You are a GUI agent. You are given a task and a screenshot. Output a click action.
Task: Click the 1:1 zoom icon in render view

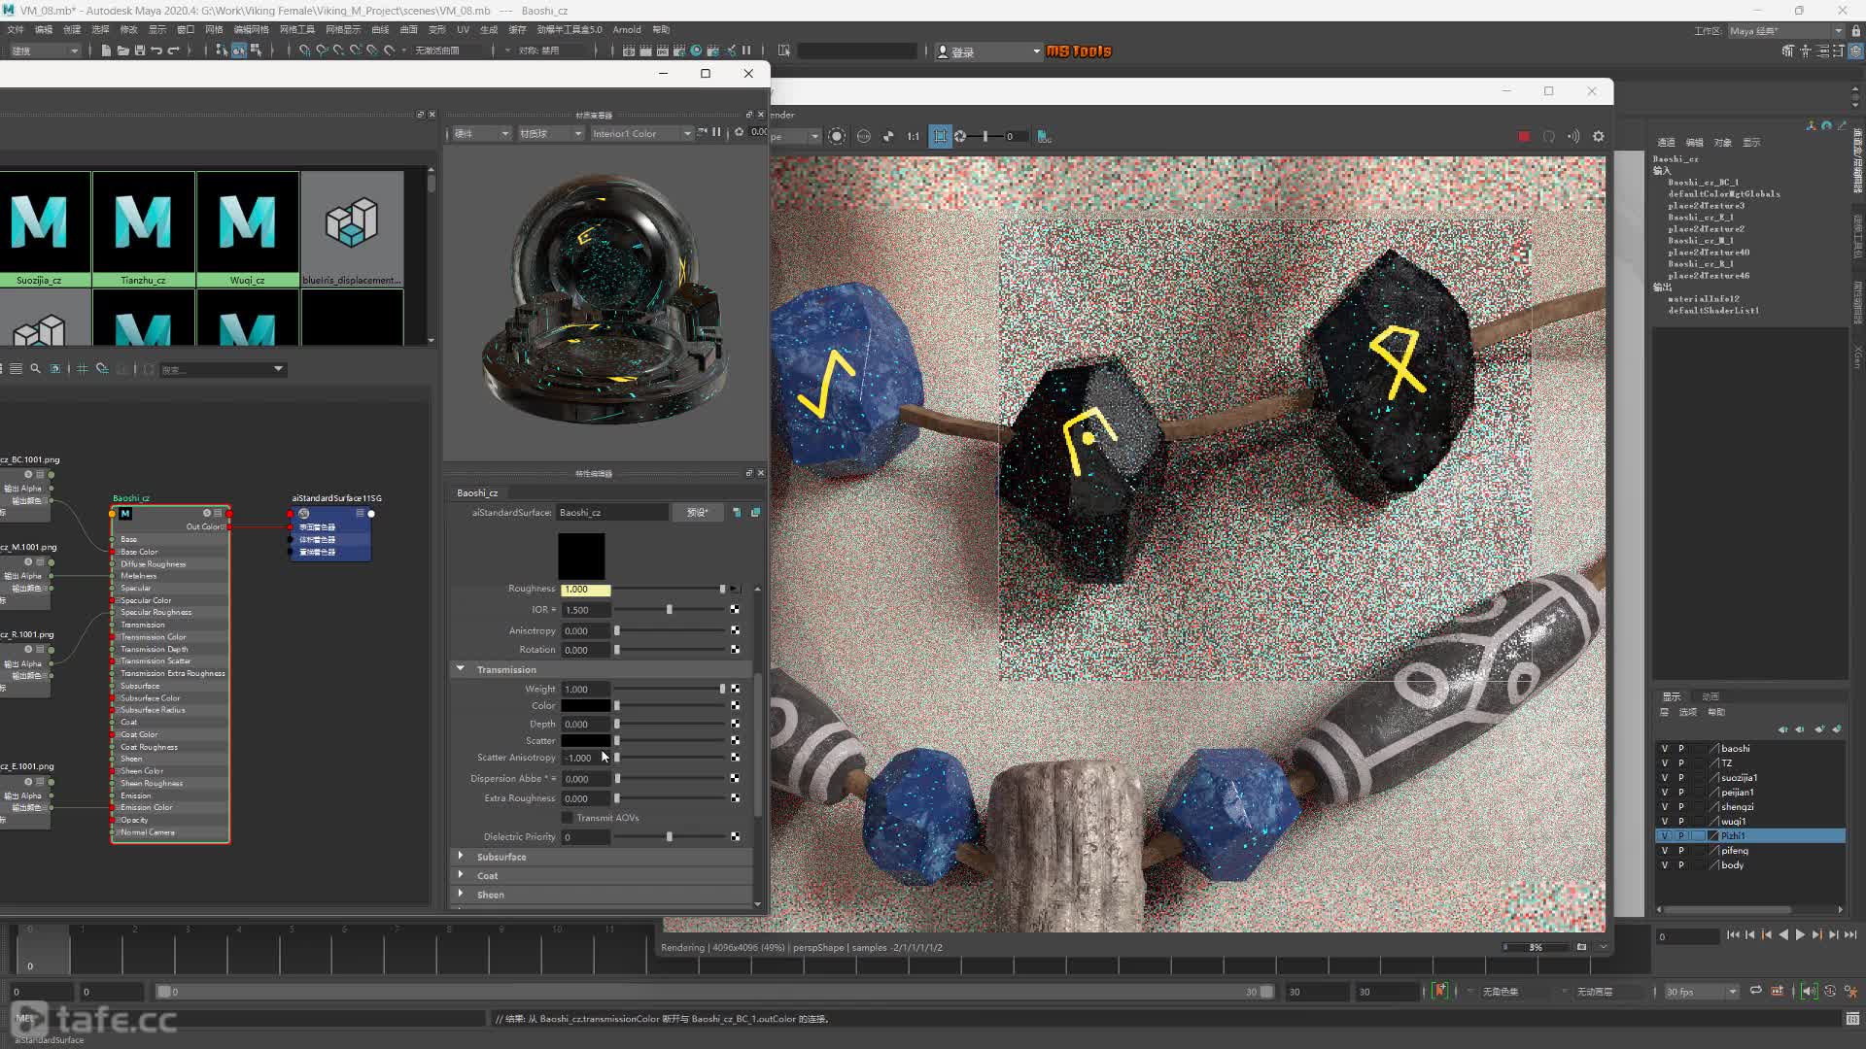click(x=914, y=137)
